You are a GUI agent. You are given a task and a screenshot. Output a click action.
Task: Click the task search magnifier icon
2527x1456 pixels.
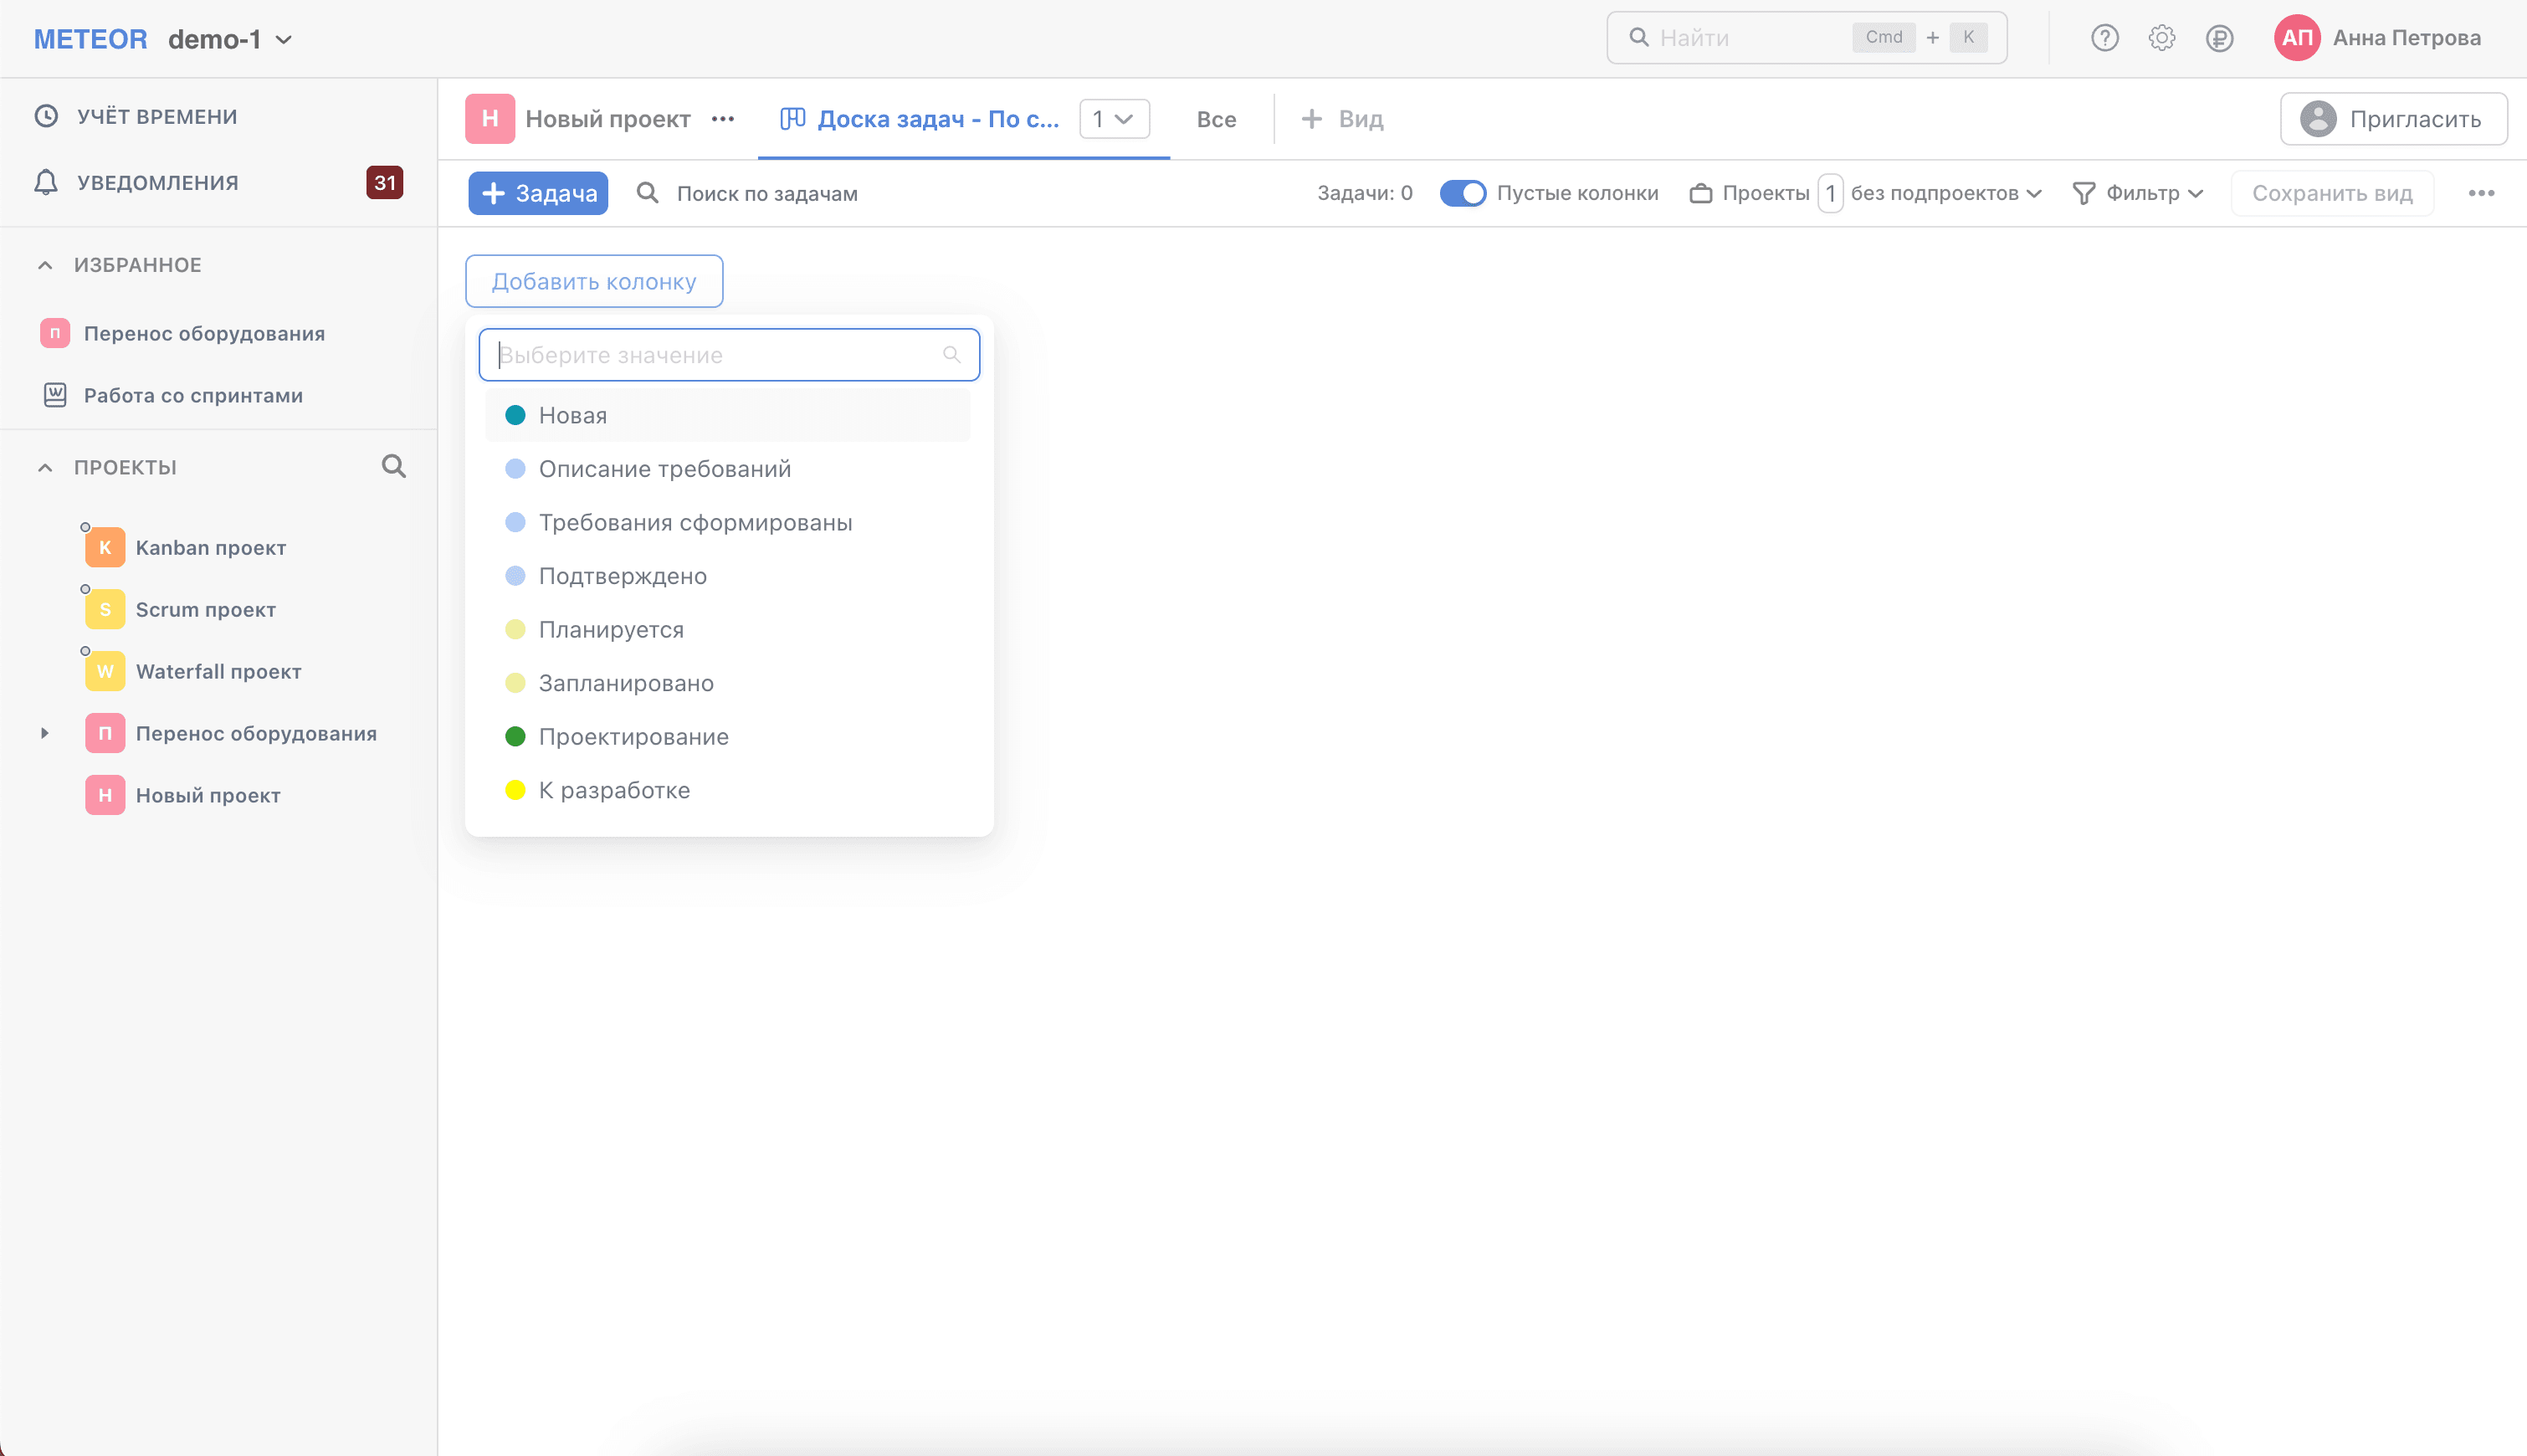click(648, 193)
